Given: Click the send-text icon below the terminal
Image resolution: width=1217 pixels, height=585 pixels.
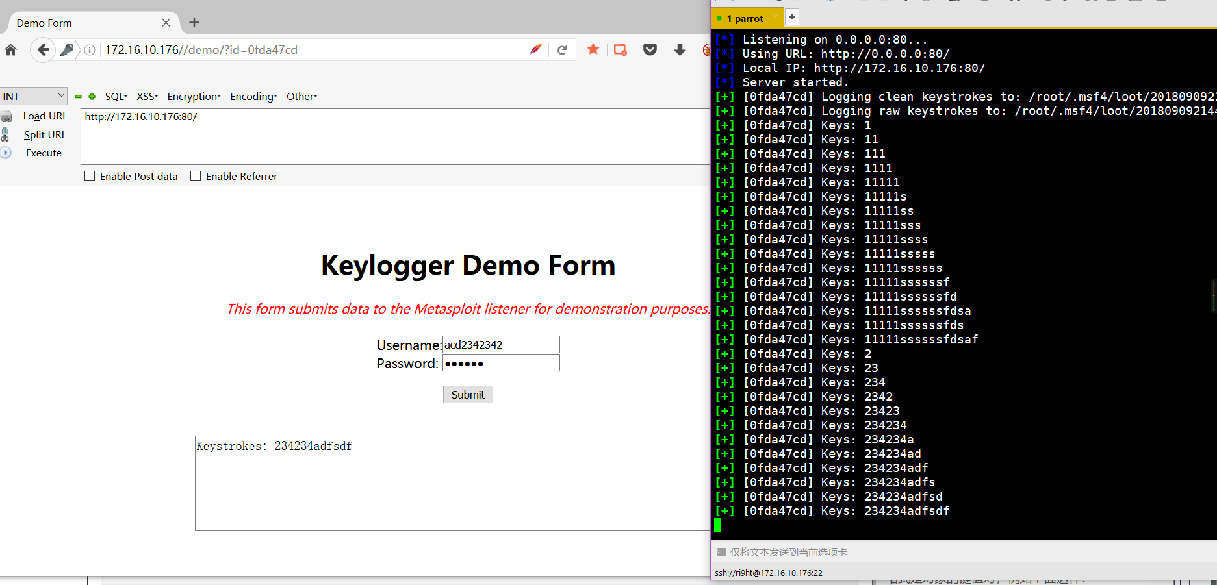Looking at the screenshot, I should 721,552.
